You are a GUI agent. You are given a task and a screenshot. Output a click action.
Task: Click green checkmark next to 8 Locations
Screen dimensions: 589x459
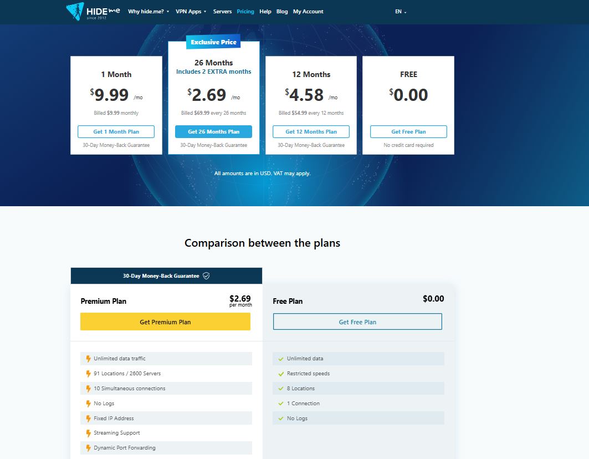click(281, 389)
